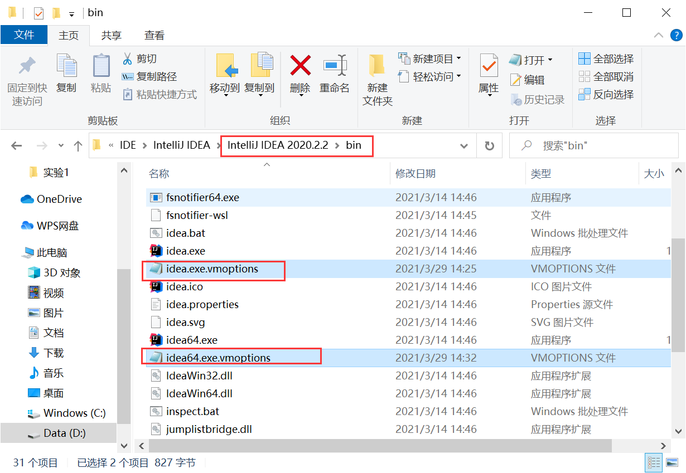Select the idea.exe.vmoptions file
686x473 pixels.
tap(409, 269)
